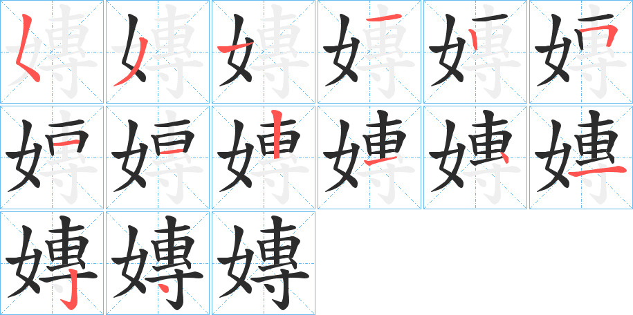Click the eleventh frame with small red dot
Image resolution: width=633 pixels, height=315 pixels.
tap(475, 157)
